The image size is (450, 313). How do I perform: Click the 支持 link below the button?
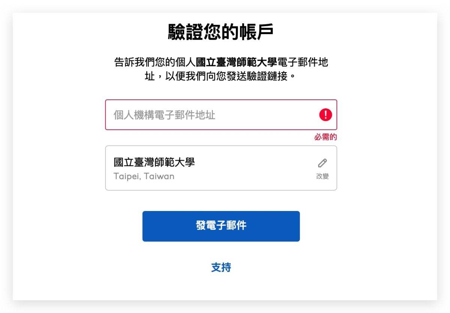(221, 268)
